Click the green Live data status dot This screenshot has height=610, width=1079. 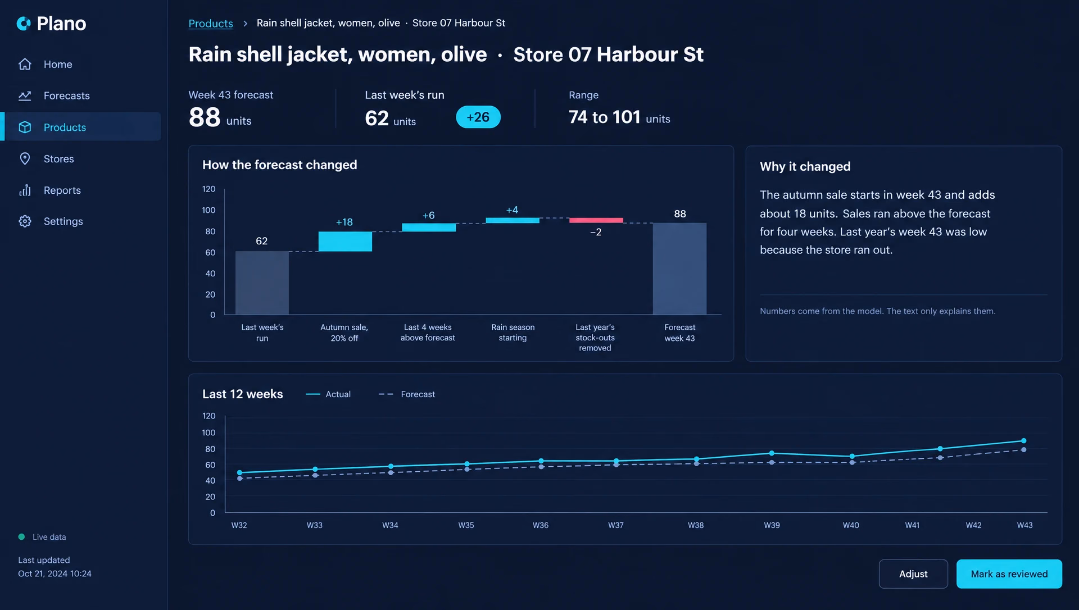pos(21,537)
